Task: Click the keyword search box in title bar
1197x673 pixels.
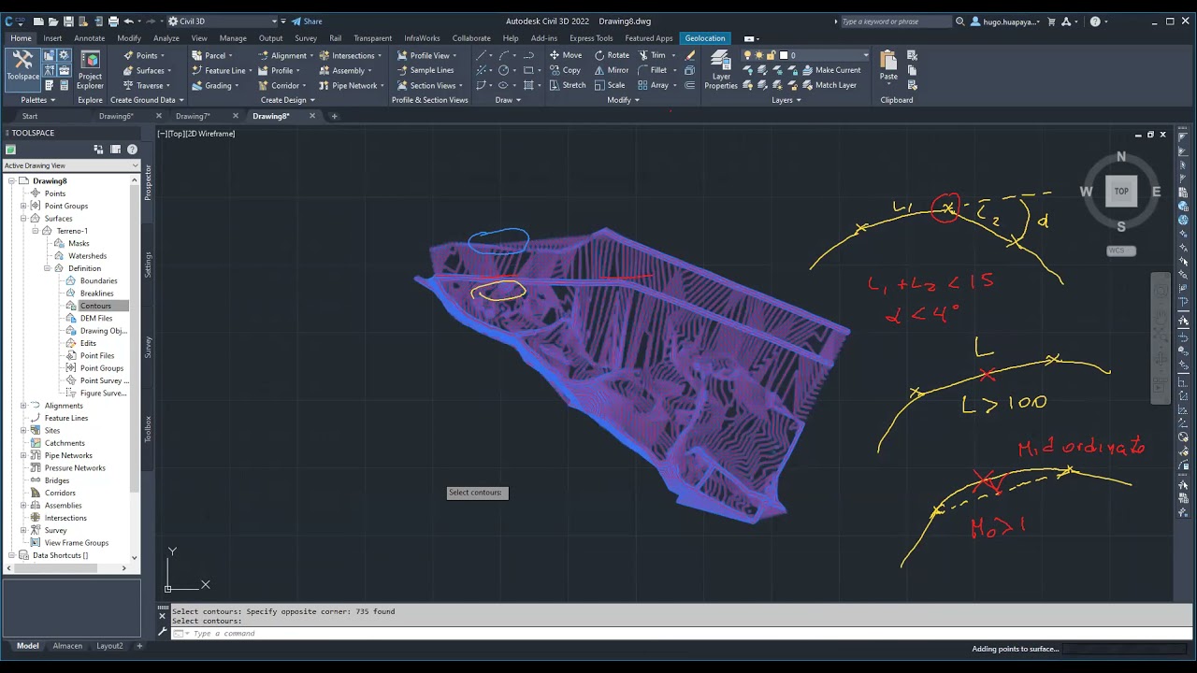Action: 895,21
